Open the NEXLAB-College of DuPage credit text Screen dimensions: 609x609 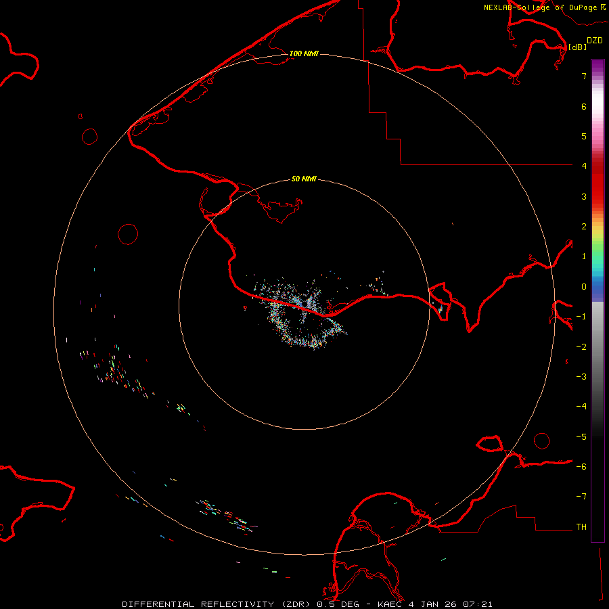point(540,8)
